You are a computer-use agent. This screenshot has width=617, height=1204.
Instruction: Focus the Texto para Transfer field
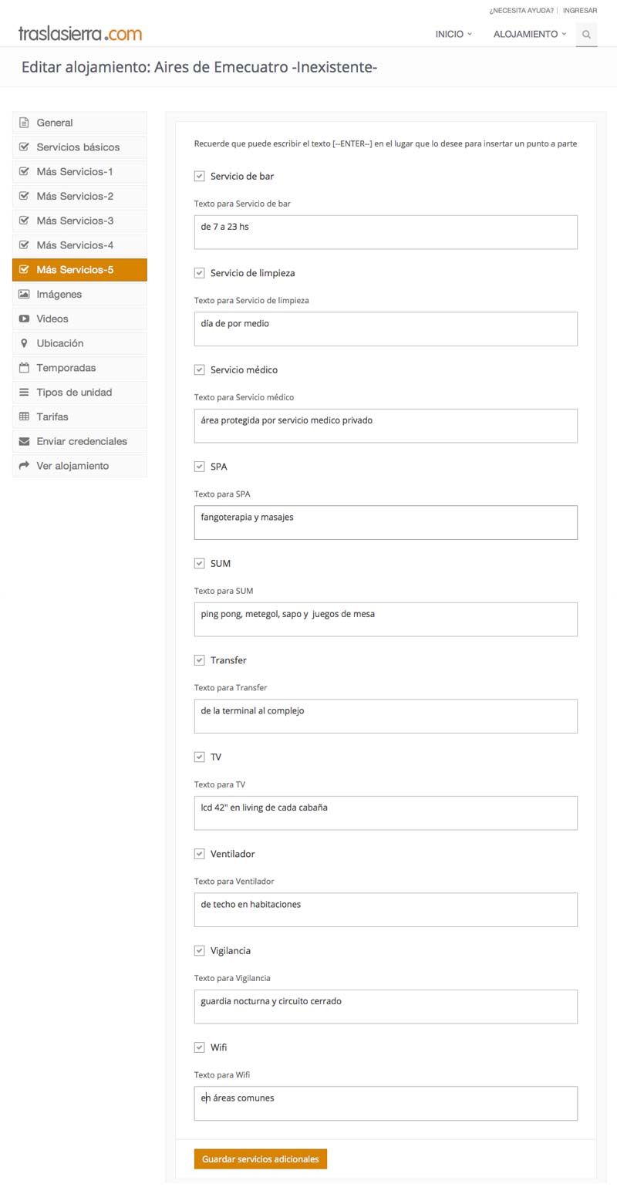(386, 716)
